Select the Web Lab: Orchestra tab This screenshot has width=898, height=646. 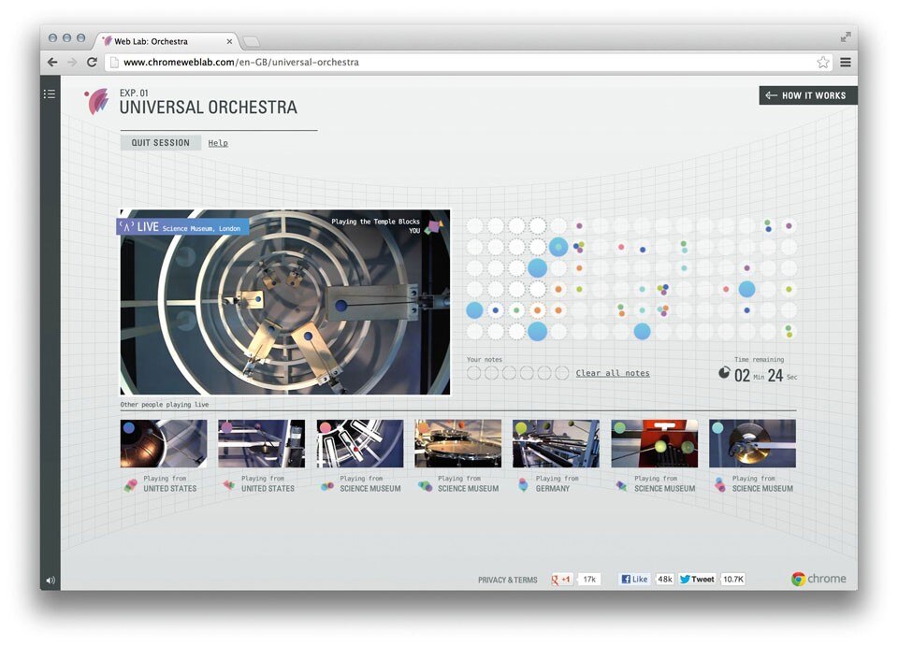[x=164, y=41]
